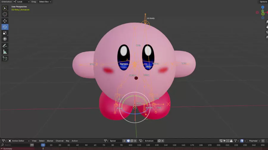Click the keyframe diamond on Summary row

43,149
